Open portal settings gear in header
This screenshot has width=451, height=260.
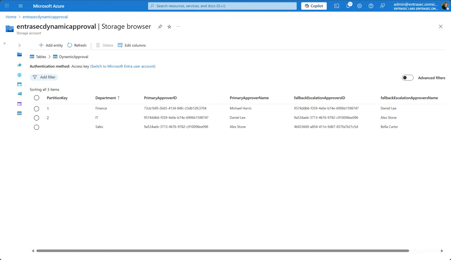click(x=360, y=6)
